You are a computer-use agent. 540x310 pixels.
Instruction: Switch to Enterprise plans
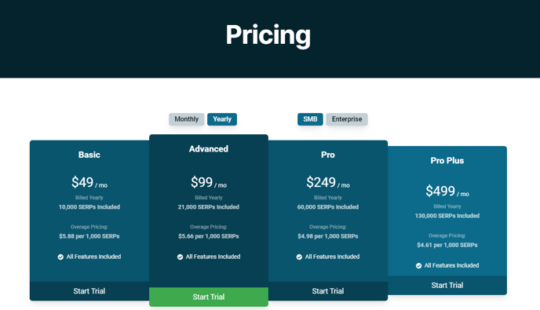coord(347,119)
